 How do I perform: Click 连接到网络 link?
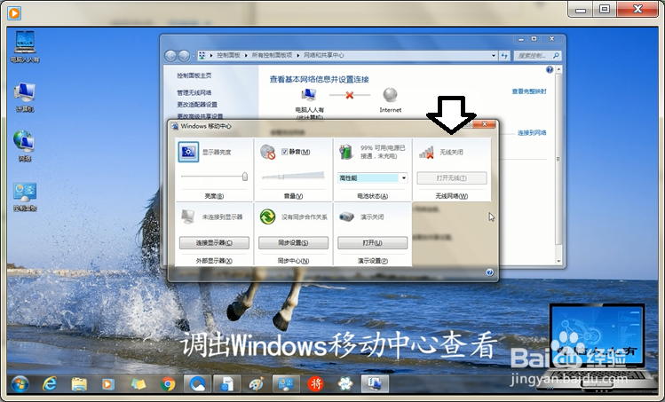[532, 133]
